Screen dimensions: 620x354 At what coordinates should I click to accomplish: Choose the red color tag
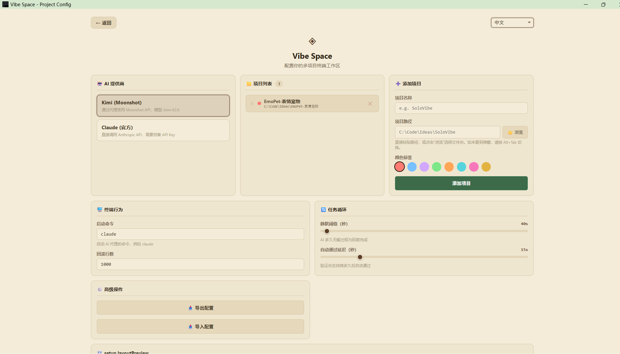point(400,167)
